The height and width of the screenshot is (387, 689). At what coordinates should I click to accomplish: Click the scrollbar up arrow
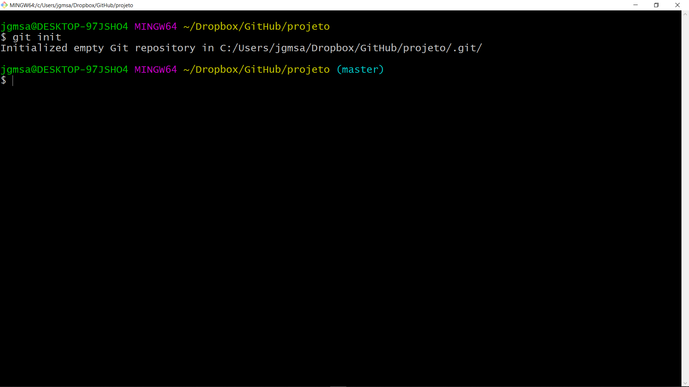click(x=685, y=14)
